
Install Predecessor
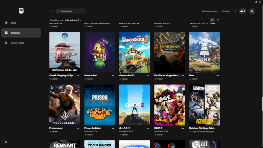(54, 132)
